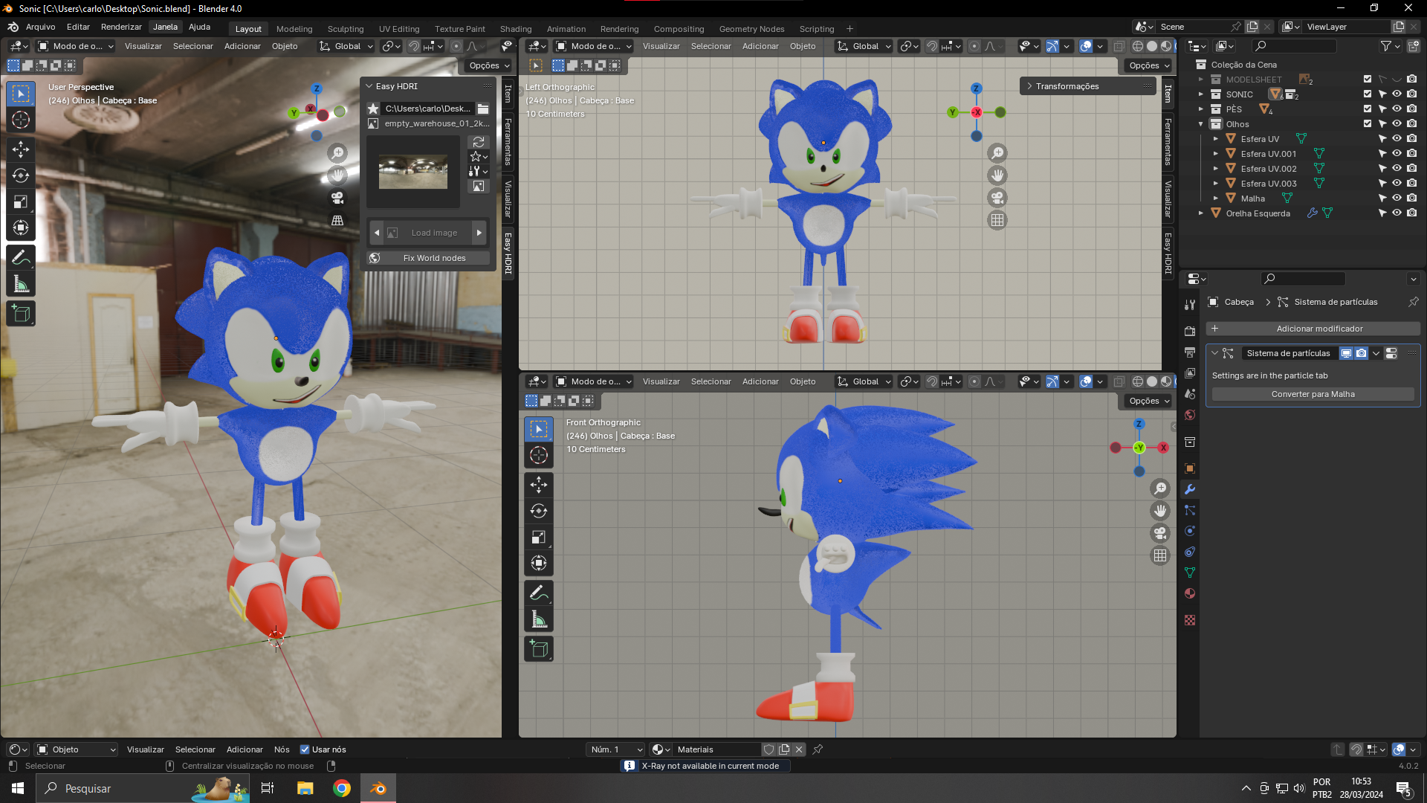Select the Move tool in left viewport
The height and width of the screenshot is (803, 1427).
coord(21,149)
